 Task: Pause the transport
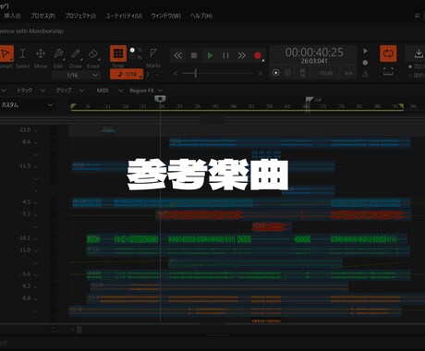[x=225, y=55]
